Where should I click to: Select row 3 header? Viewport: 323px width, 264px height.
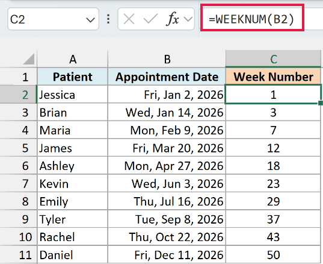[19, 112]
